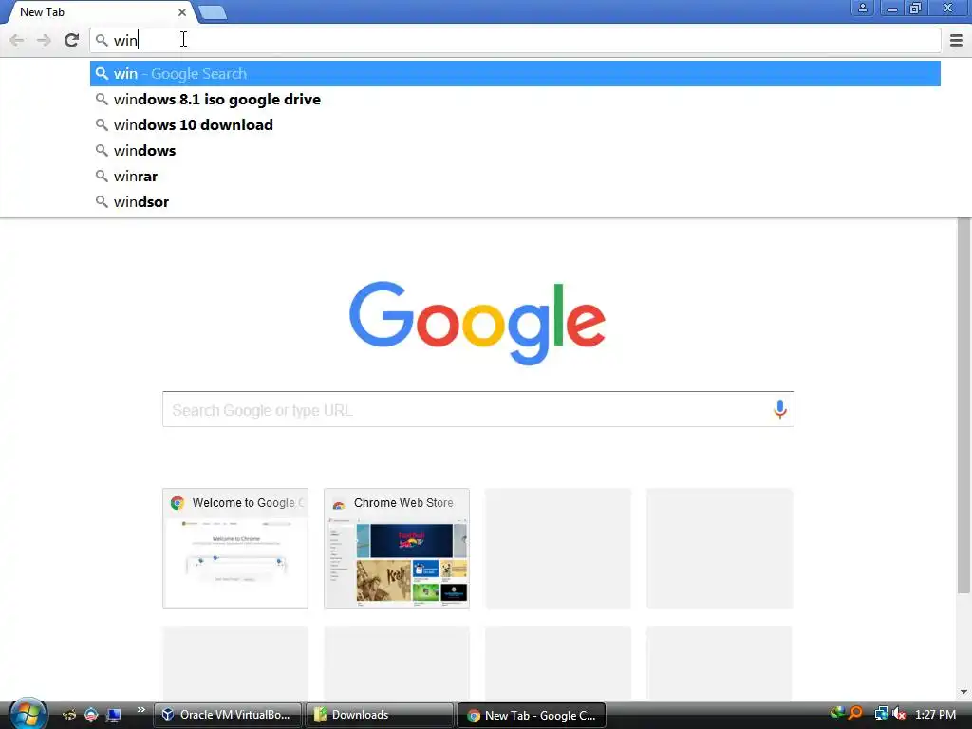Click the Chrome favicon on the Welcome tile

coord(178,503)
